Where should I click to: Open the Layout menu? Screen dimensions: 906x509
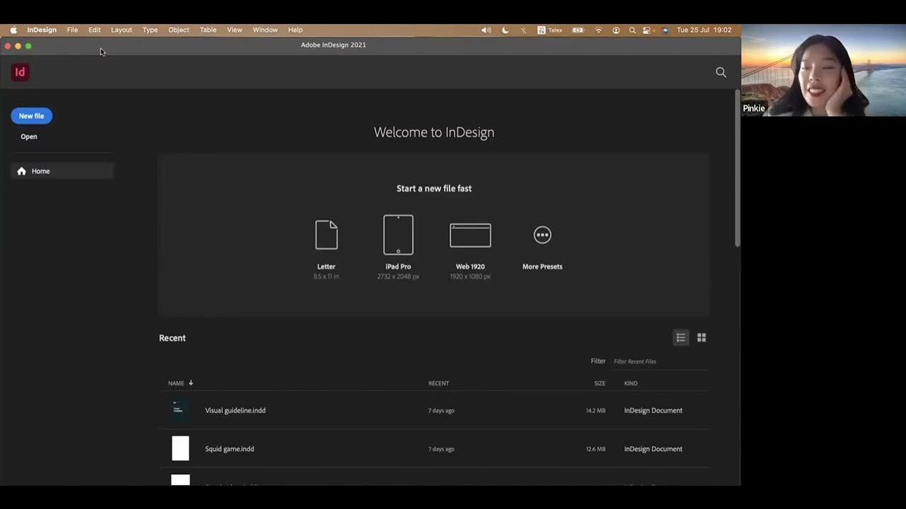pyautogui.click(x=122, y=30)
